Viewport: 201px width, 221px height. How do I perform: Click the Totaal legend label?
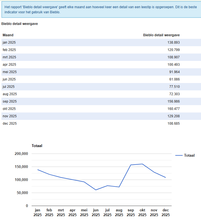click(x=189, y=155)
